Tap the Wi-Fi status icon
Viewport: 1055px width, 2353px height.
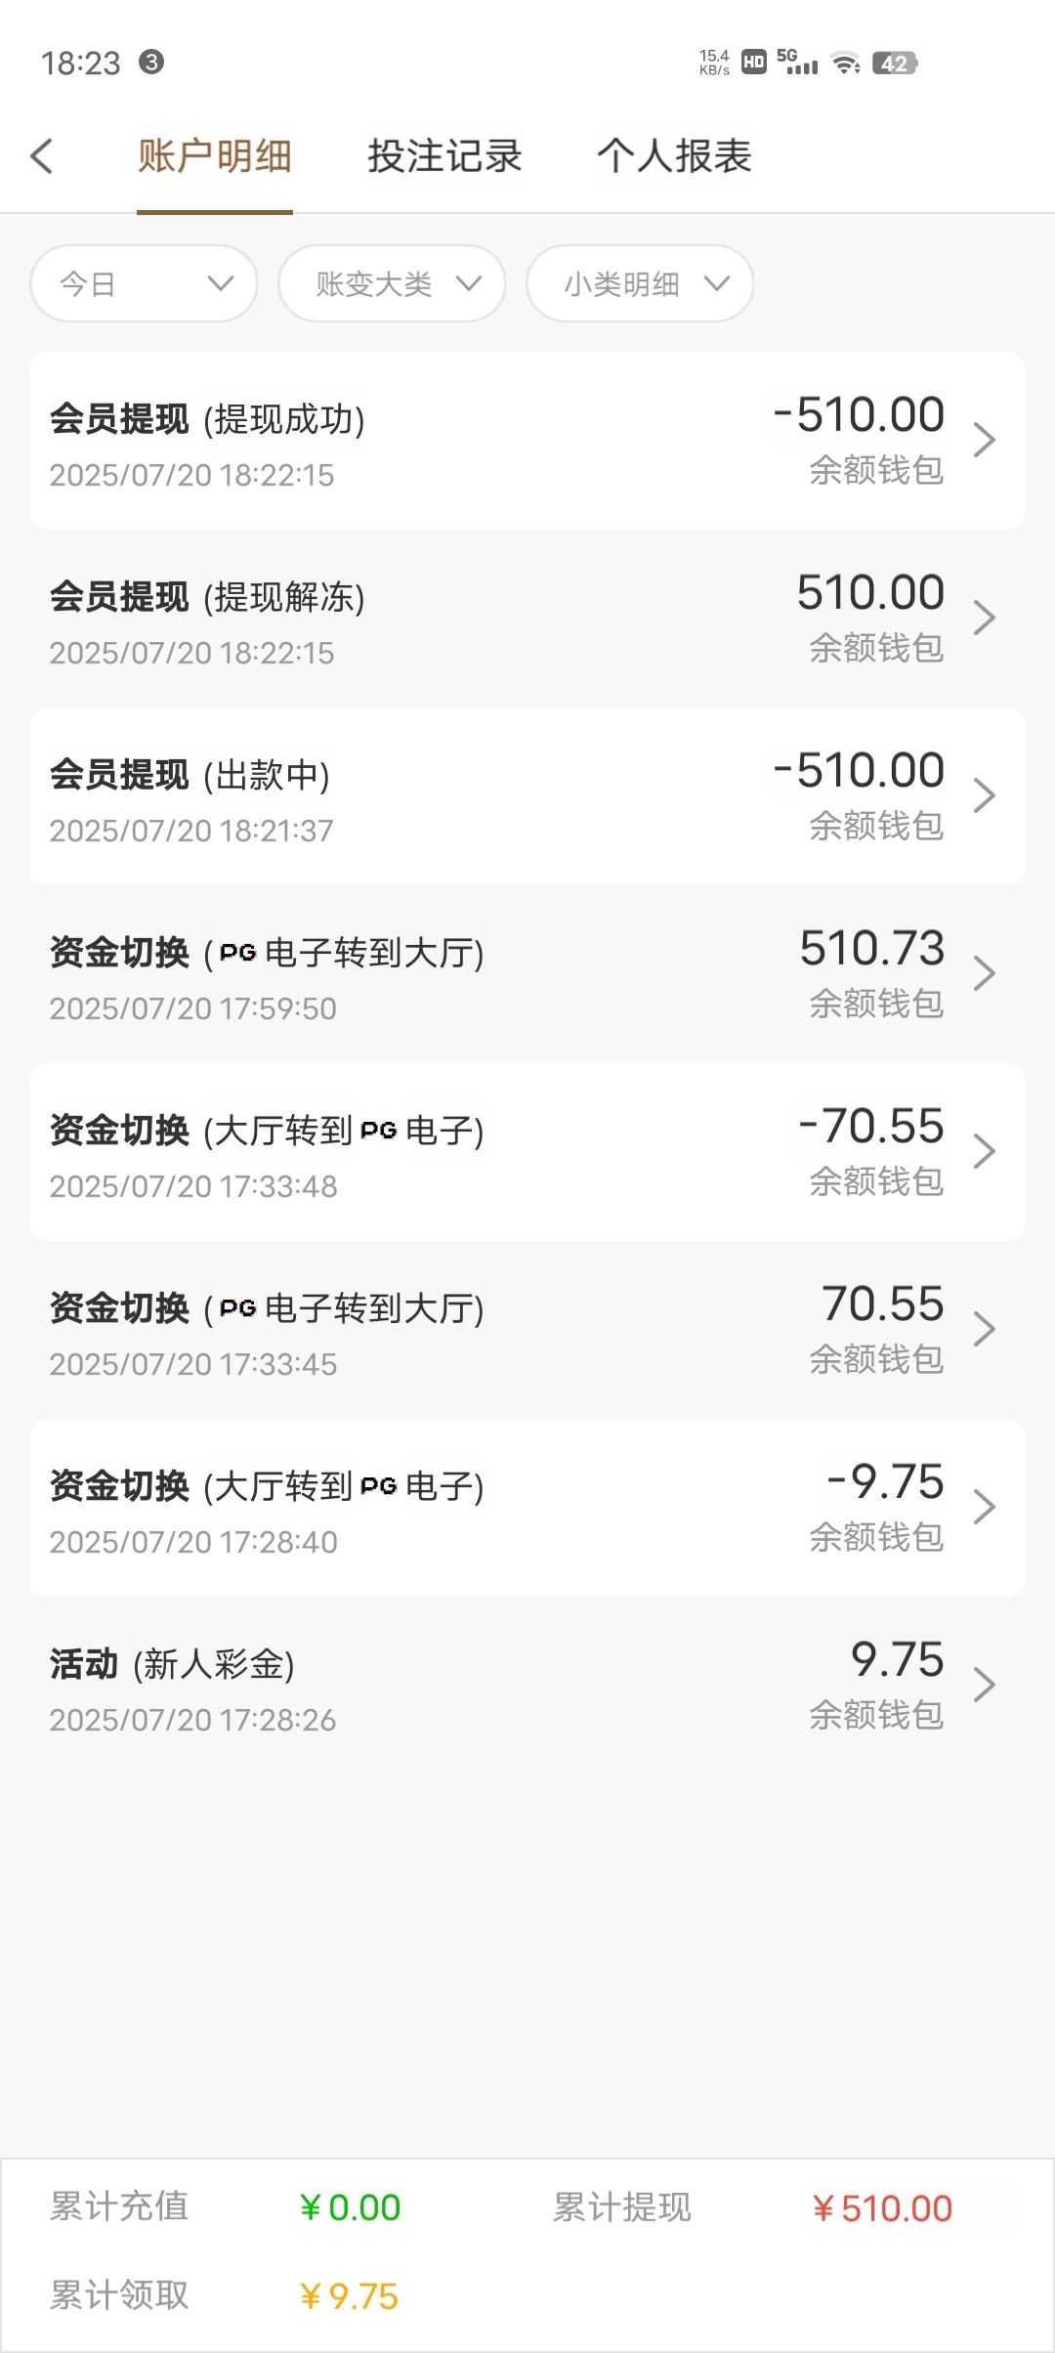[x=845, y=64]
